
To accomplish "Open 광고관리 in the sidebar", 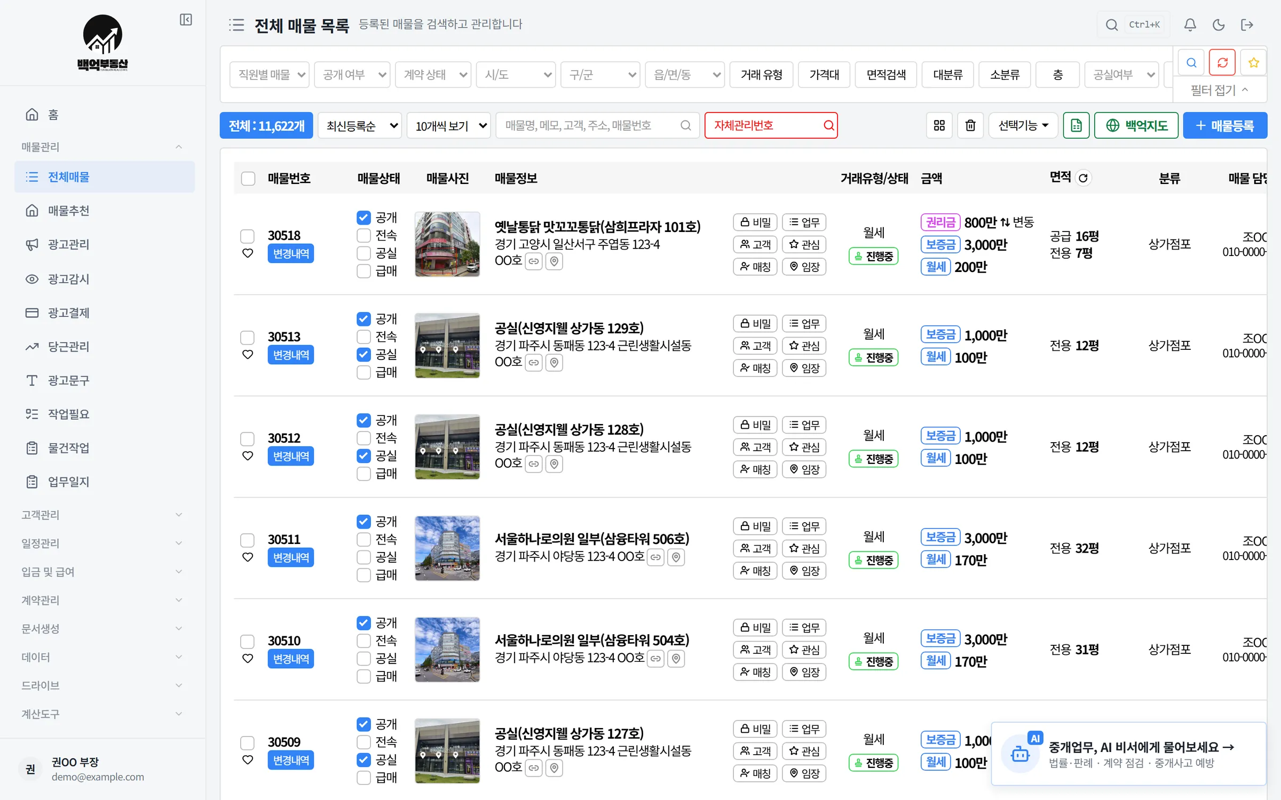I will (x=105, y=245).
